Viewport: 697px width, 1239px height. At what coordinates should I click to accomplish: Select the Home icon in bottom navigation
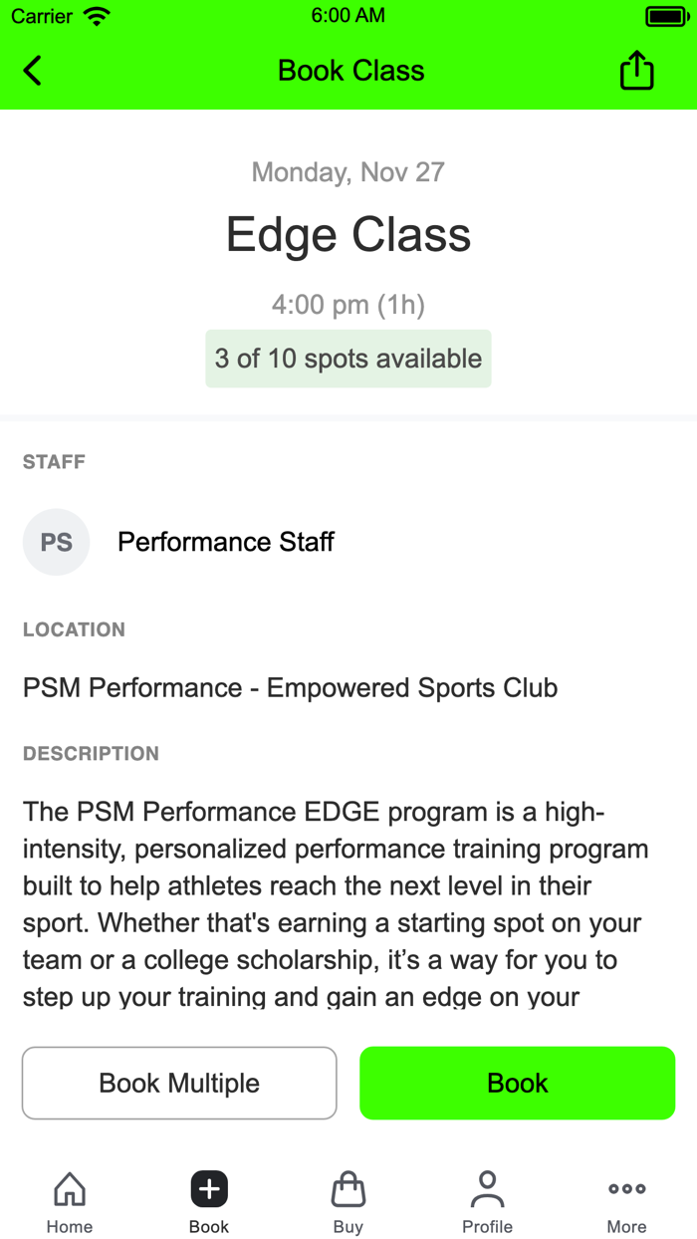pyautogui.click(x=69, y=1187)
